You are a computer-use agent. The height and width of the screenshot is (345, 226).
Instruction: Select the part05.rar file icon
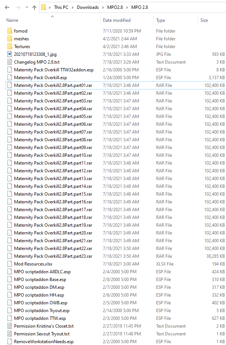coord(10,116)
